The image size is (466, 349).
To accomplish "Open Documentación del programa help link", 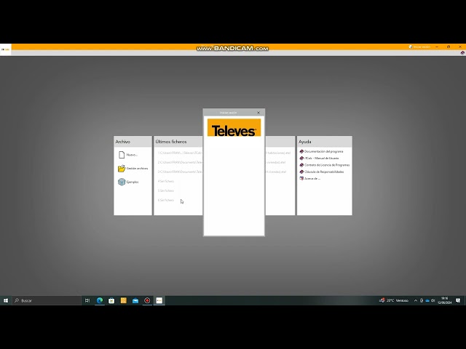I will point(323,151).
